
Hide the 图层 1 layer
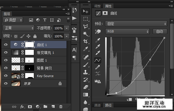pyautogui.click(x=6, y=60)
